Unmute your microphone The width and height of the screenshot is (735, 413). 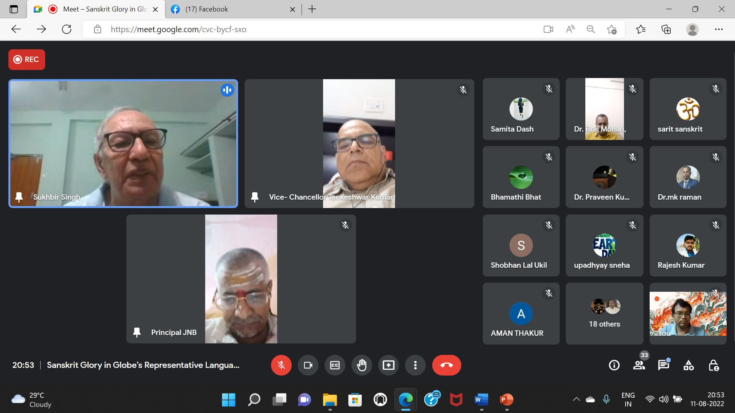[281, 365]
